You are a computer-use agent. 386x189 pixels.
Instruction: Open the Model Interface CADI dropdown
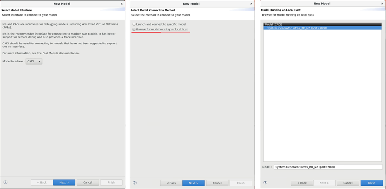coord(34,61)
